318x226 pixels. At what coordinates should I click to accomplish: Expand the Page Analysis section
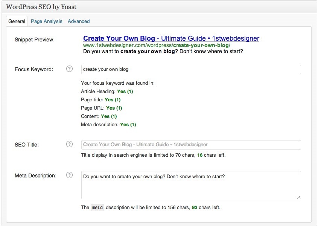[46, 21]
